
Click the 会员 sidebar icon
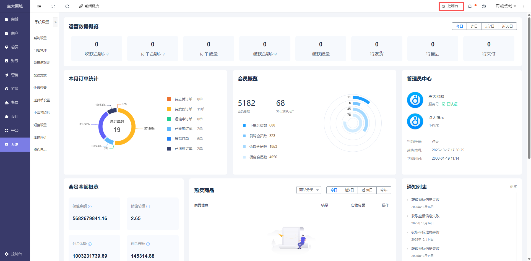point(7,47)
